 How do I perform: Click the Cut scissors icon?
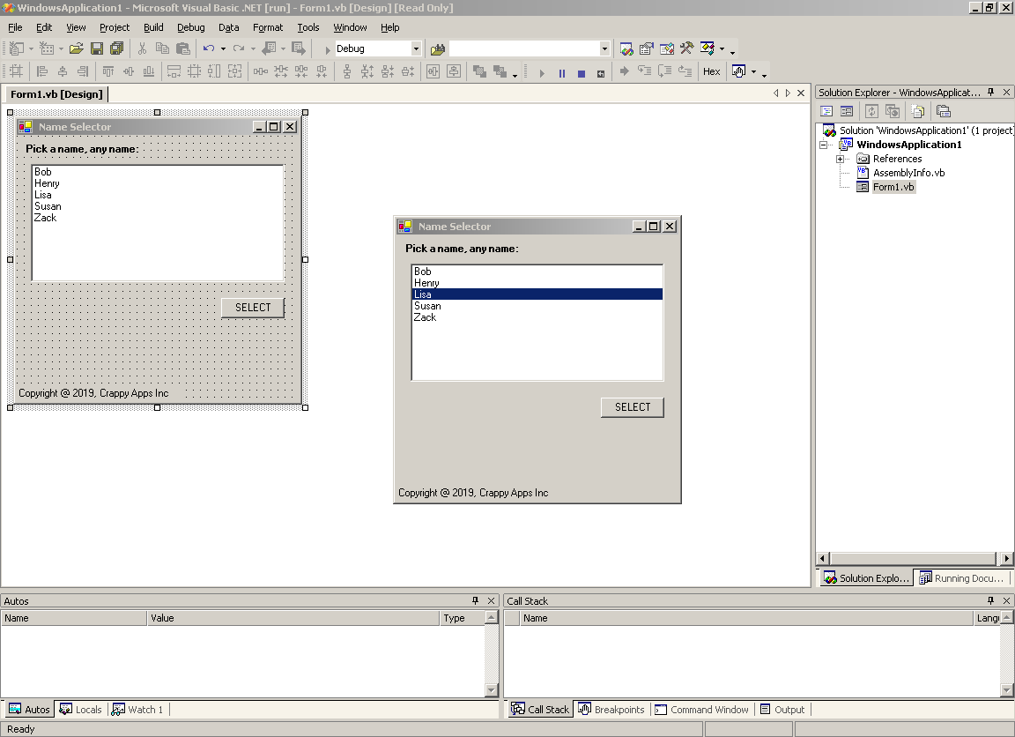143,48
